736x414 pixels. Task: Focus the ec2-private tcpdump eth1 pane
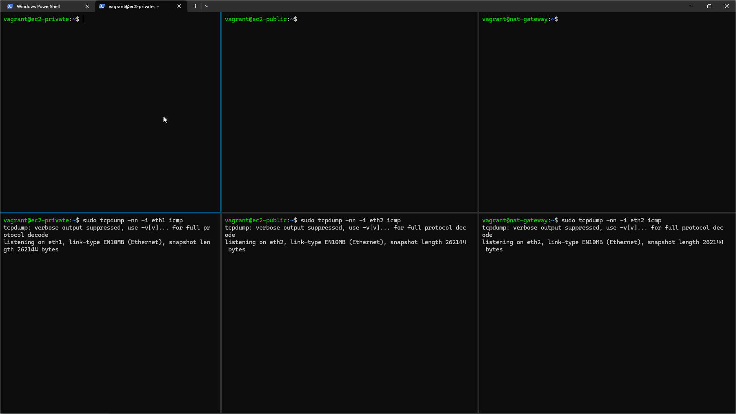[110, 325]
